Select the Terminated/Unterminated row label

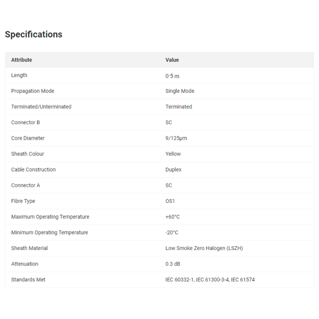click(x=41, y=107)
